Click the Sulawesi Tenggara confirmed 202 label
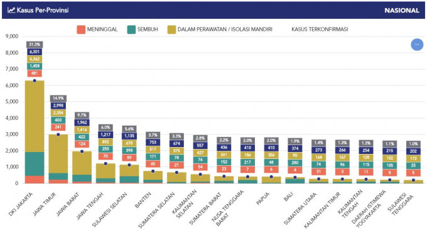The image size is (427, 230). tap(413, 151)
